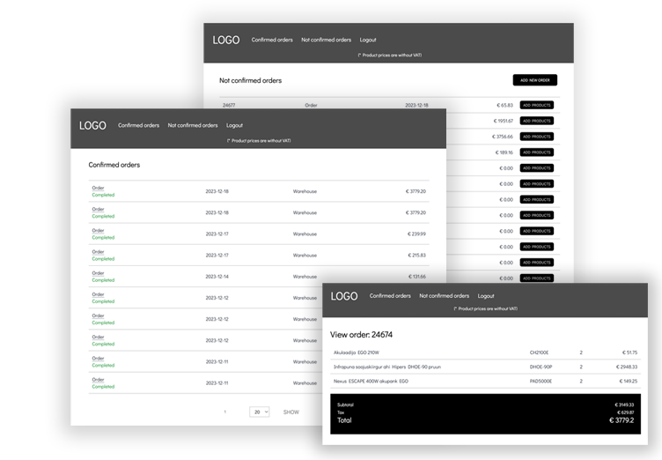Click ADD PRODUCTS for the € 189.16 order
Image resolution: width=662 pixels, height=460 pixels.
click(536, 152)
